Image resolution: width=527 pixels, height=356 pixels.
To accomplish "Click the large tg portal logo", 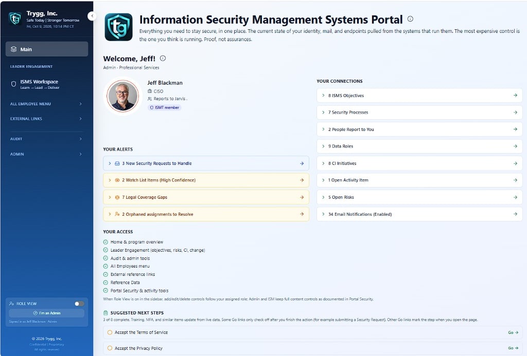I will click(x=119, y=27).
